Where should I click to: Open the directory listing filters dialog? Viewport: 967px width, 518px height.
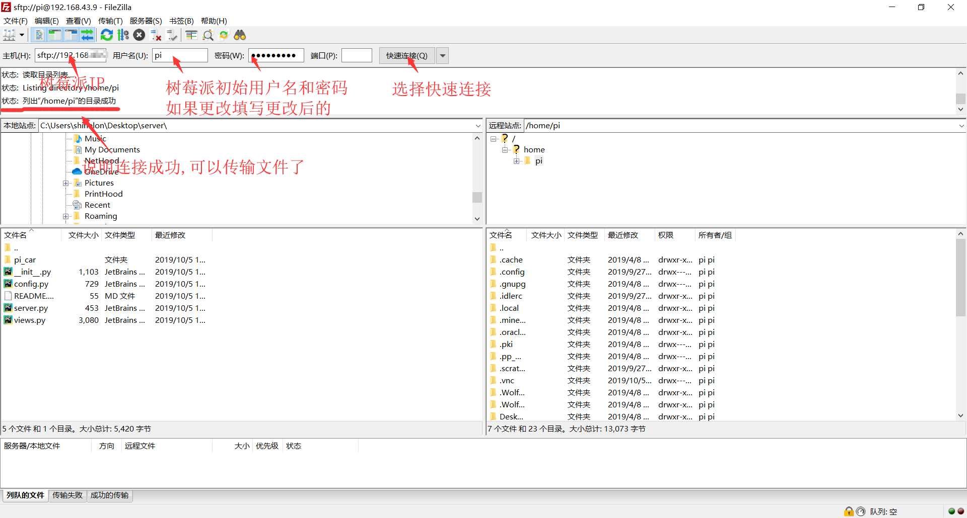click(191, 35)
